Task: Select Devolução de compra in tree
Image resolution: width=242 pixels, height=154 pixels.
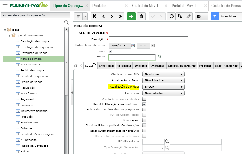Action: coord(35,41)
